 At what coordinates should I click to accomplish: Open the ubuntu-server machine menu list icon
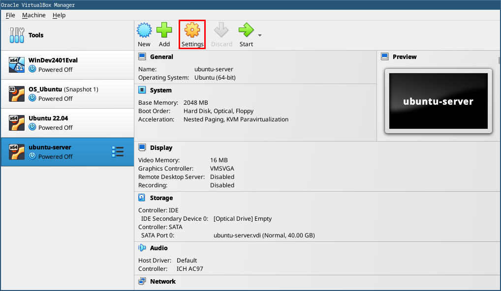tap(118, 152)
